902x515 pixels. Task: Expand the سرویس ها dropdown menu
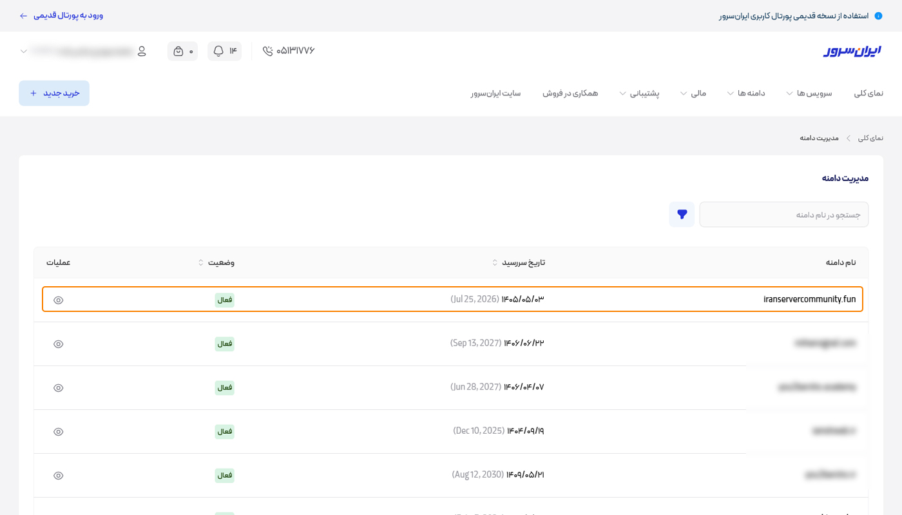809,93
